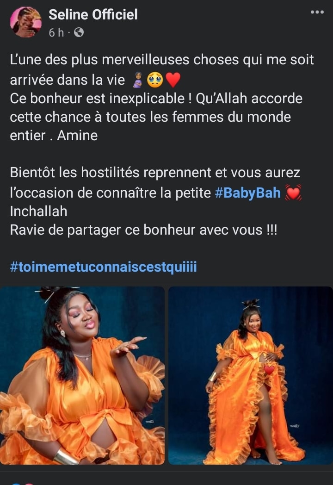Viewport: 333px width, 485px height.
Task: Click the red heart emoji after 'la vie'
Action: pos(173,80)
